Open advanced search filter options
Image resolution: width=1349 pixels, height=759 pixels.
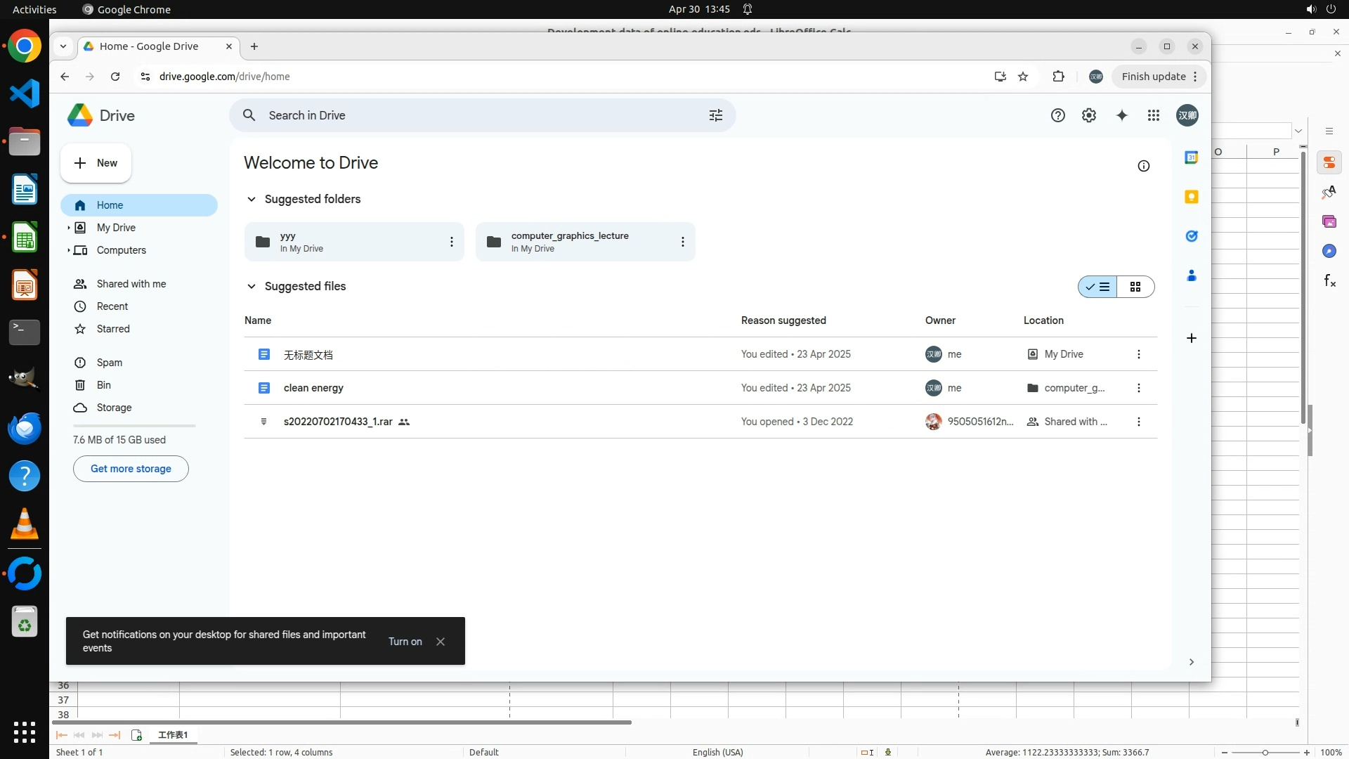click(715, 115)
